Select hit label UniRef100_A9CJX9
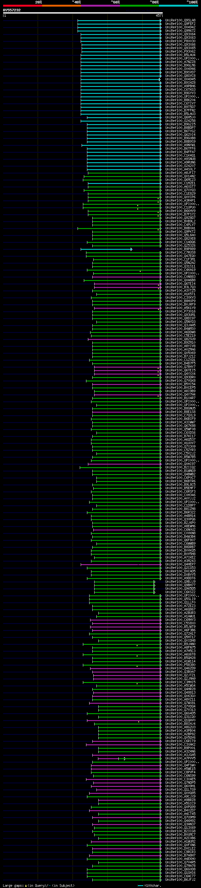Viewport: 201px width, 888px height. pos(180,796)
